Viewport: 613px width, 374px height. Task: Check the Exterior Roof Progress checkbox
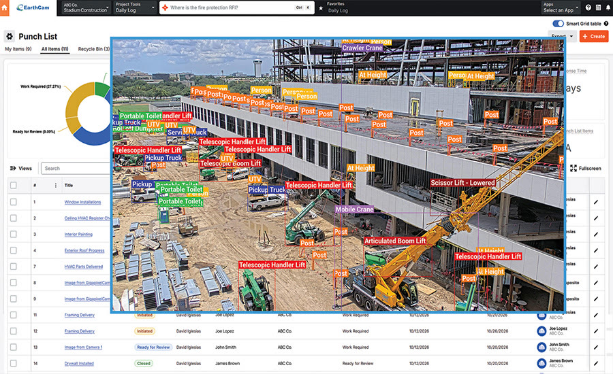click(x=14, y=250)
